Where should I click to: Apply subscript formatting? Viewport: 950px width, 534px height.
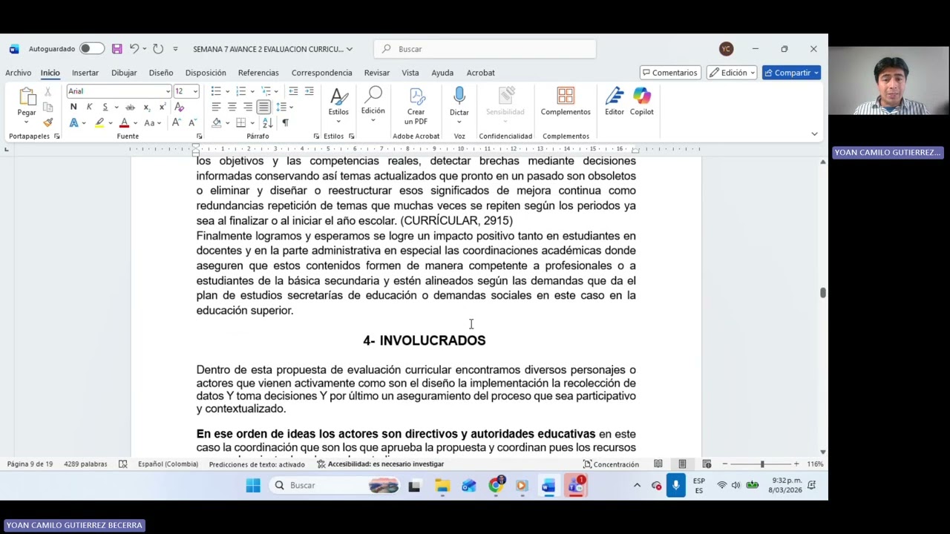click(x=148, y=107)
